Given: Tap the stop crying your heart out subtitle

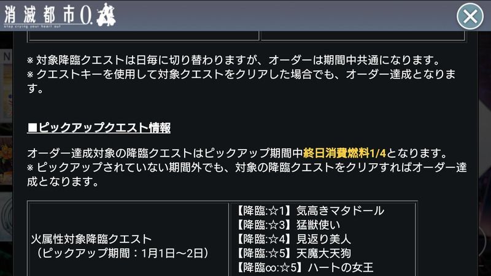Looking at the screenshot, I should click(33, 26).
